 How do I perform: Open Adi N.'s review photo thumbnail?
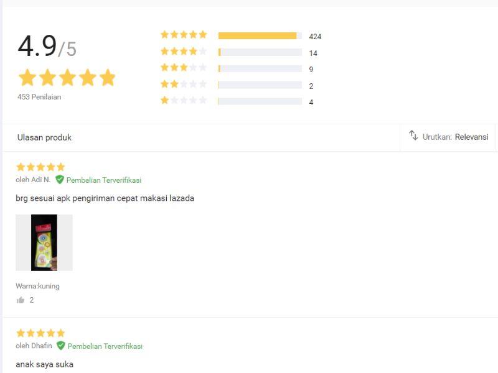44,242
